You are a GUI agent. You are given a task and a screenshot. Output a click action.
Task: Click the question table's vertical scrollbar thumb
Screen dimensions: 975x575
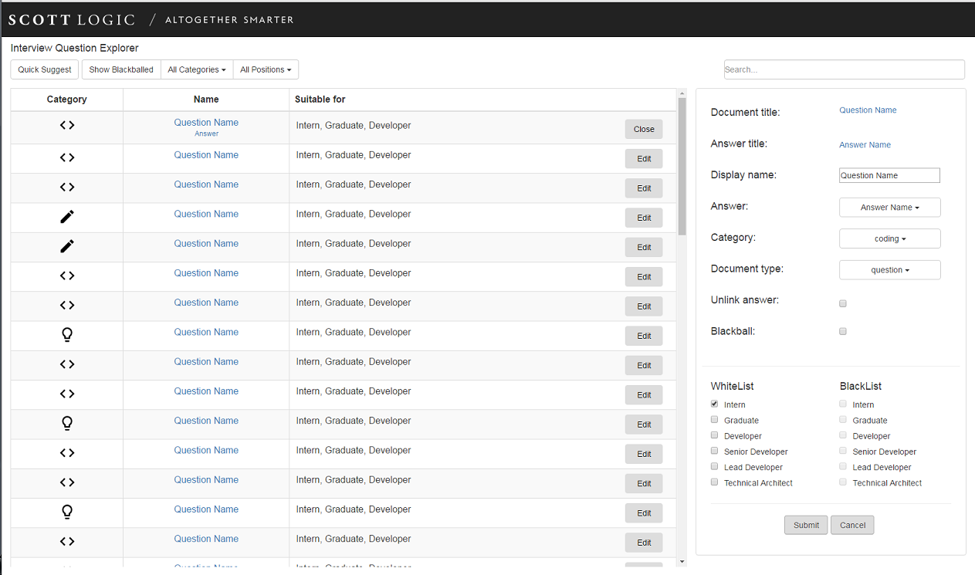[682, 166]
